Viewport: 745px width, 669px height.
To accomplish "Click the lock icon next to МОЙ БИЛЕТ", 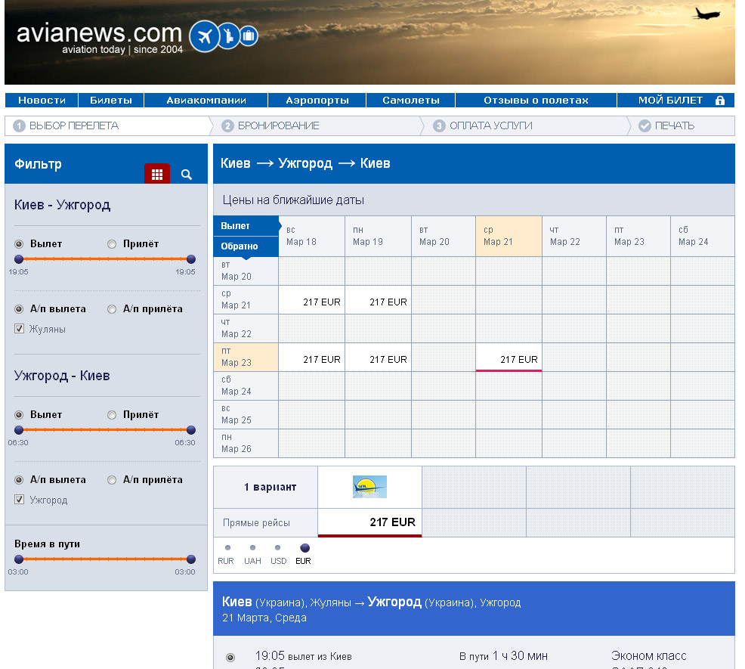I will pyautogui.click(x=719, y=101).
